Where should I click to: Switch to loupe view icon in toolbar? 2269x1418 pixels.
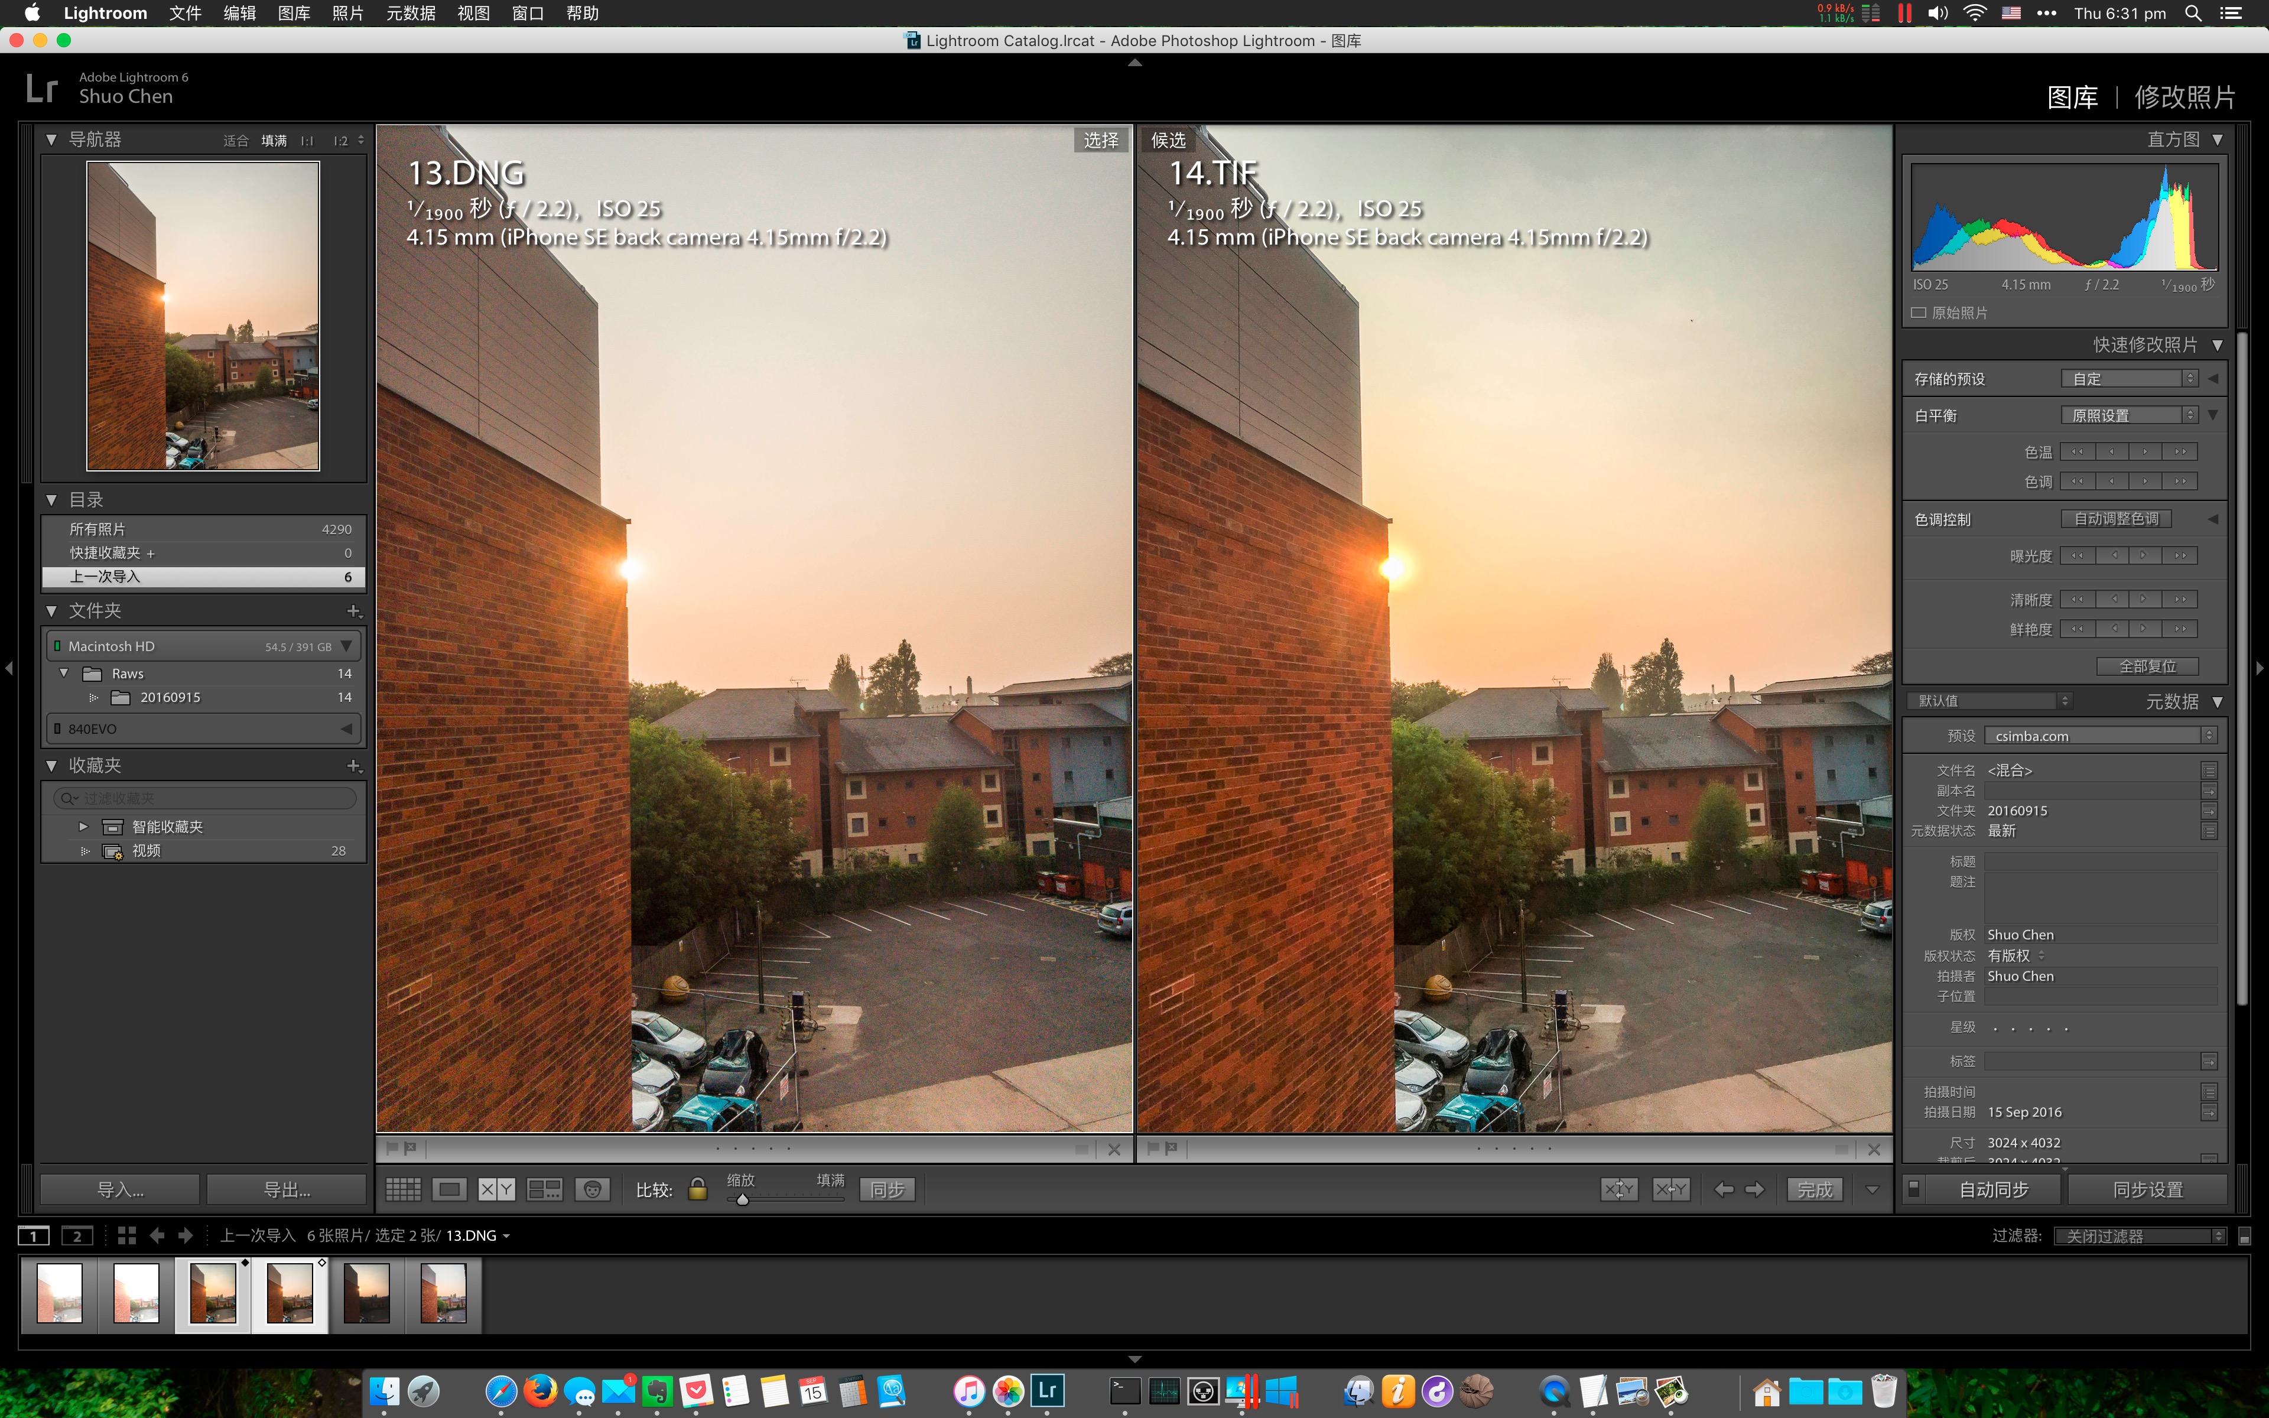tap(449, 1189)
